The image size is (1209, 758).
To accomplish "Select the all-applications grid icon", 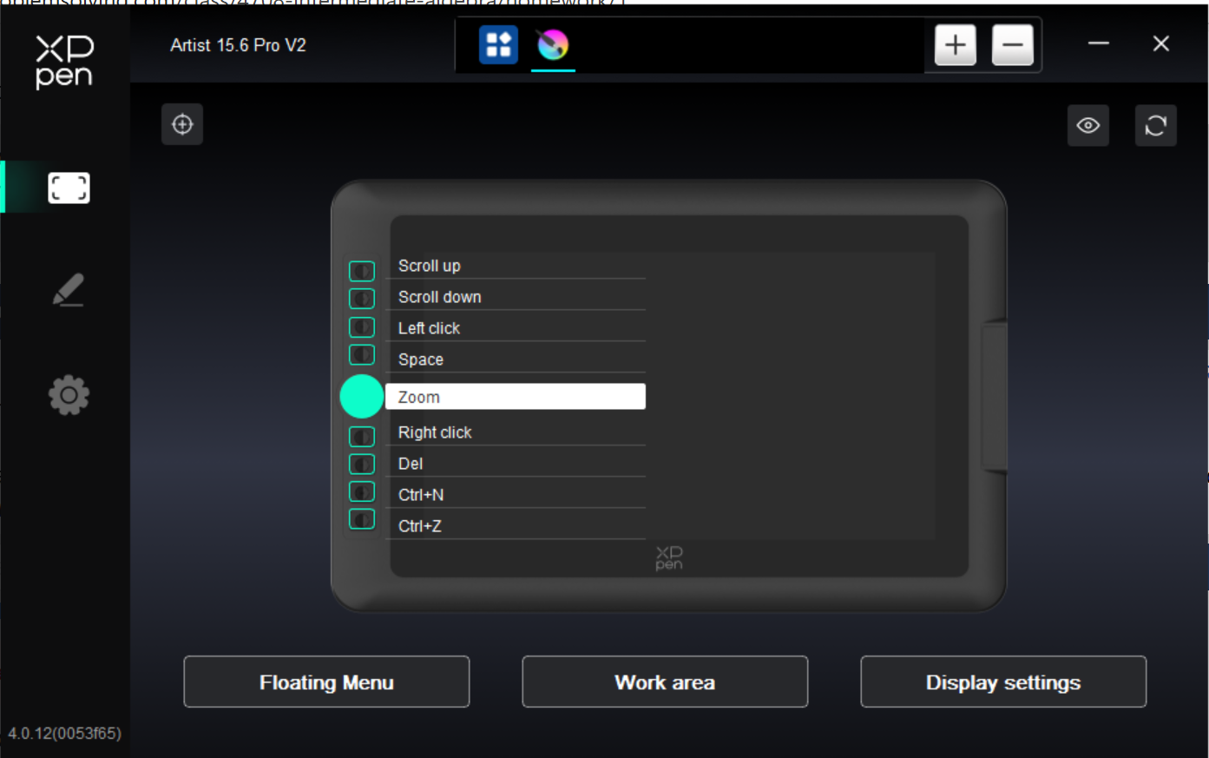I will pos(498,44).
